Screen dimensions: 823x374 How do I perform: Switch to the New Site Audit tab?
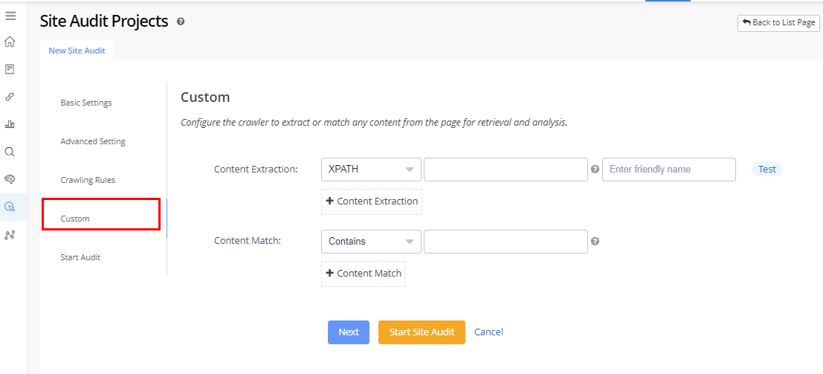click(x=77, y=51)
